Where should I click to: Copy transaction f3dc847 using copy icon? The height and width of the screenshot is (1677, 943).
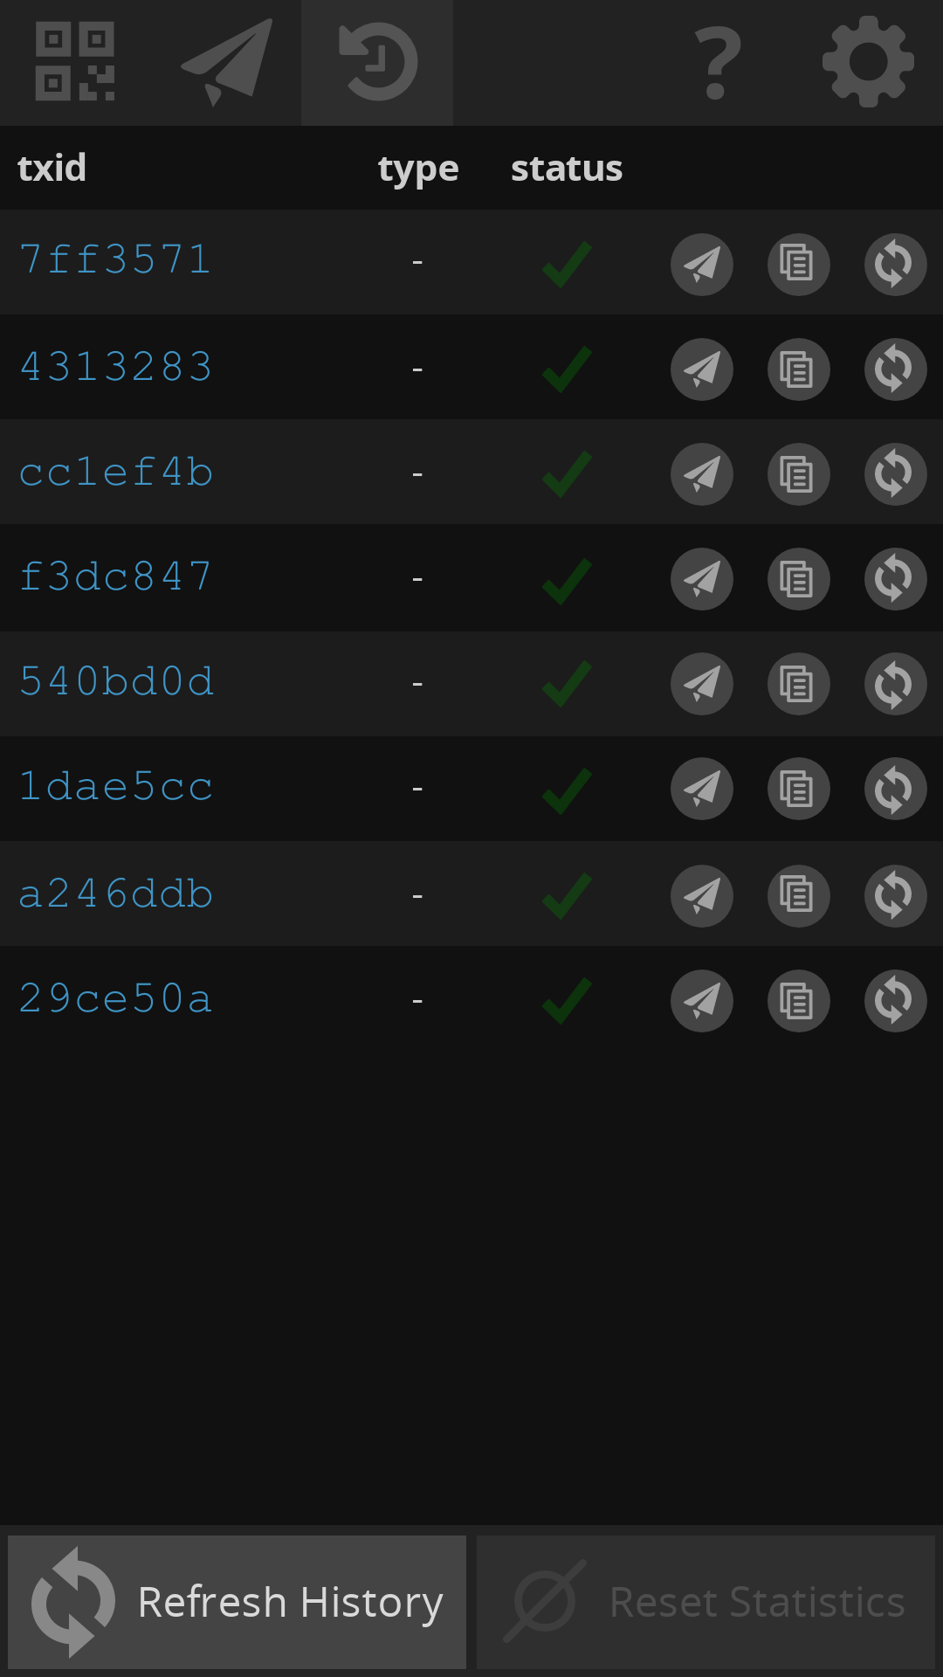798,579
